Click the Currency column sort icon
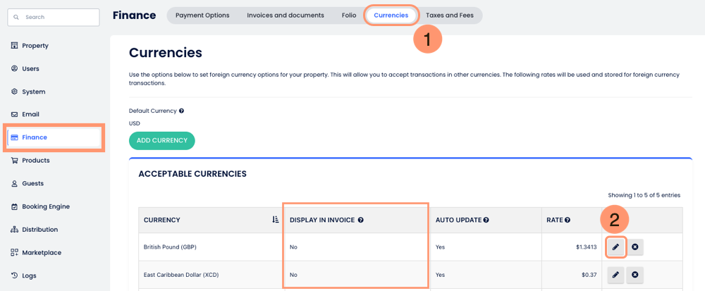 pyautogui.click(x=275, y=220)
